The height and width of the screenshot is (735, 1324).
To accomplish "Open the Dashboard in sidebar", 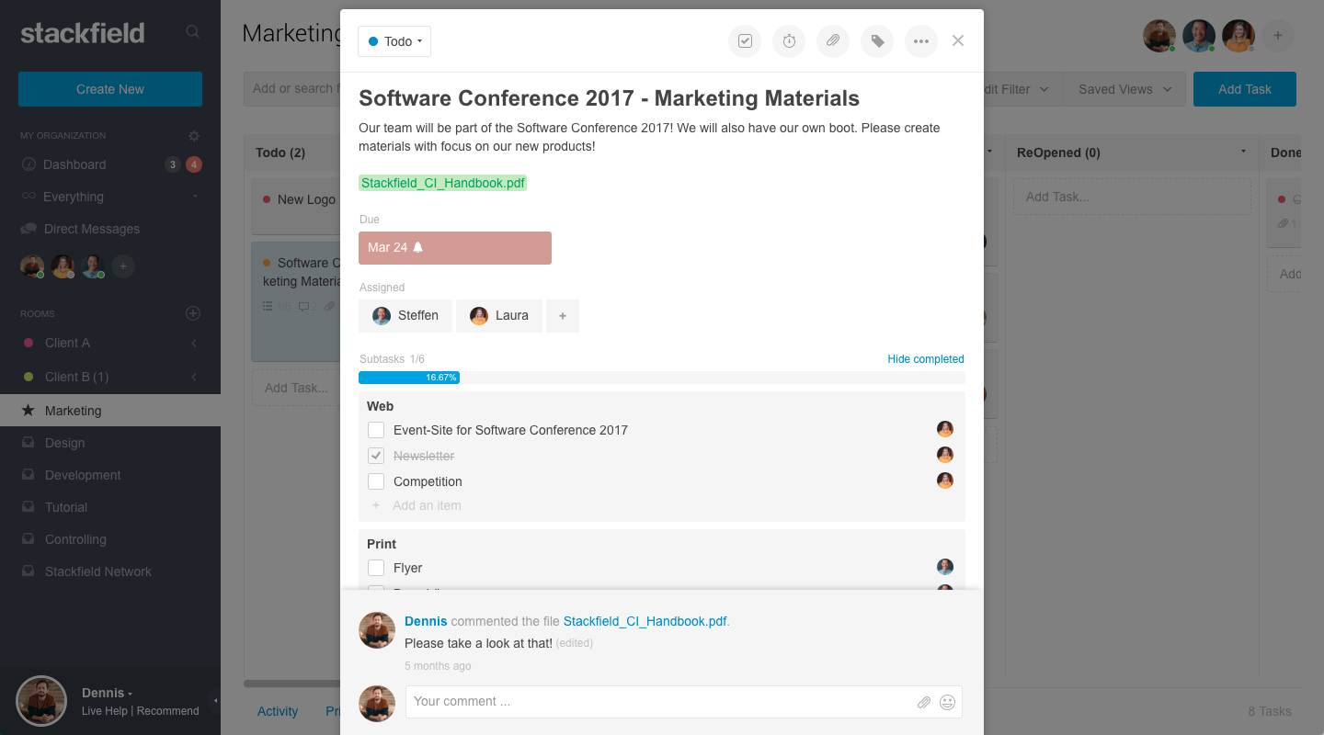I will point(74,164).
